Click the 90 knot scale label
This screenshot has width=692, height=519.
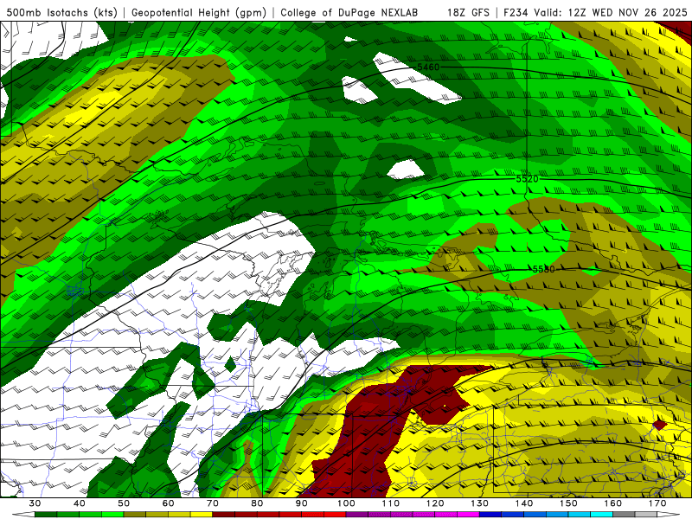click(x=302, y=503)
